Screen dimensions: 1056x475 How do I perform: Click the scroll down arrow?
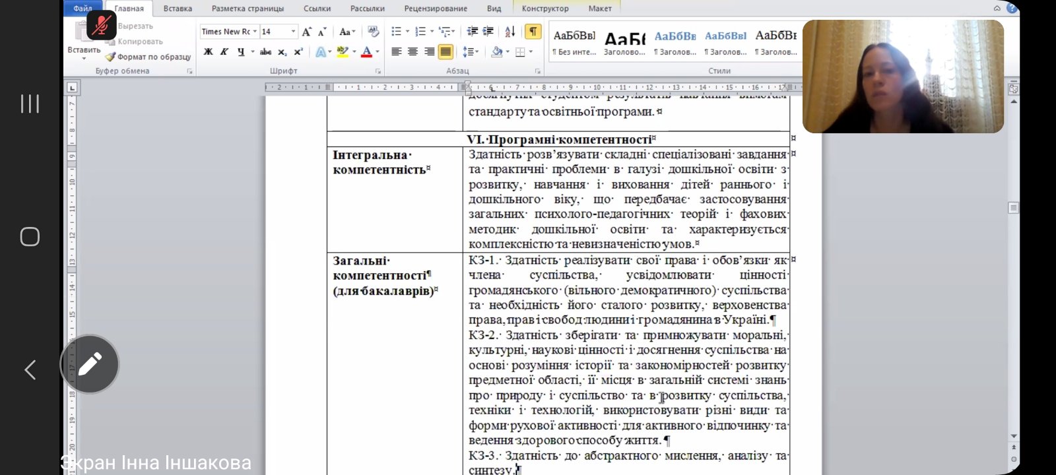pyautogui.click(x=1014, y=435)
